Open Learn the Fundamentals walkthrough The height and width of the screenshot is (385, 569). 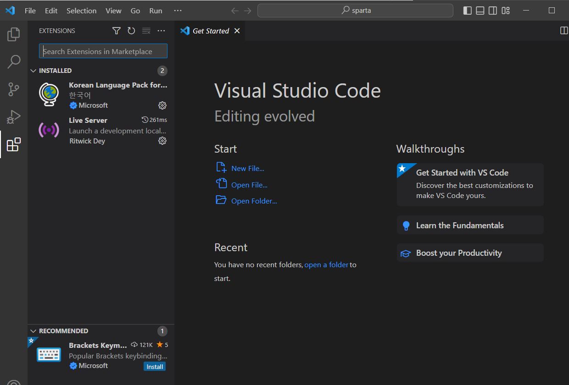(x=470, y=225)
